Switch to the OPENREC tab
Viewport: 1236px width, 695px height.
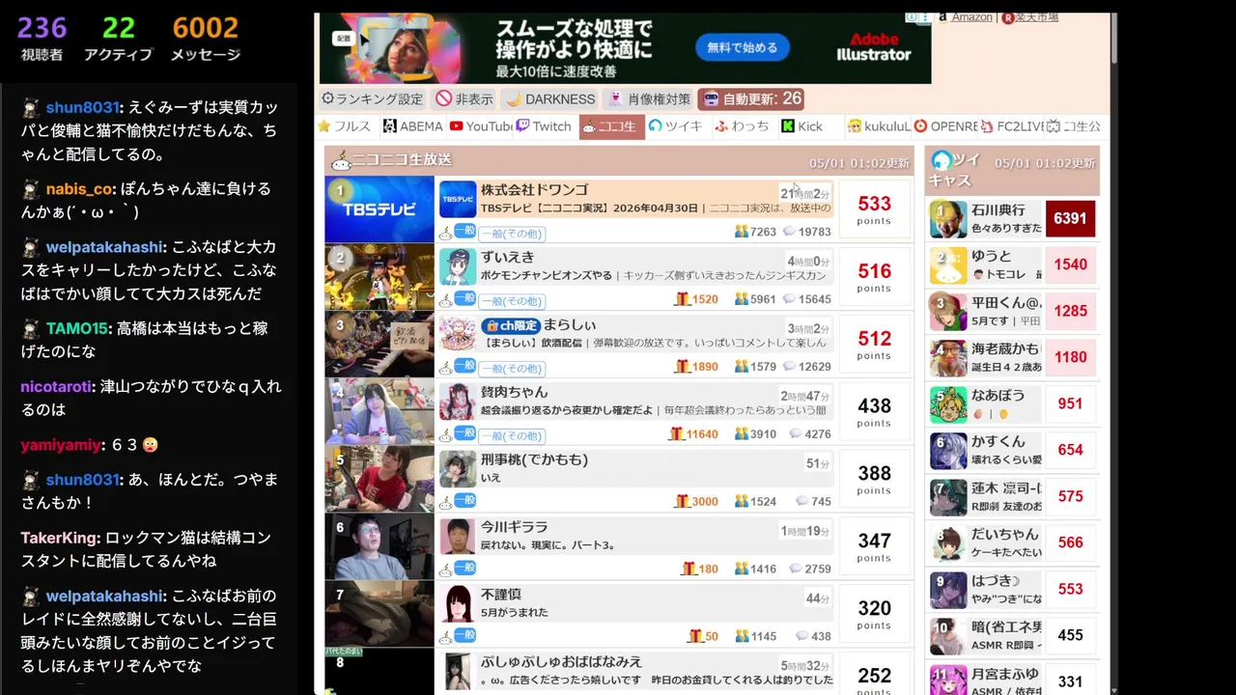[x=945, y=126]
